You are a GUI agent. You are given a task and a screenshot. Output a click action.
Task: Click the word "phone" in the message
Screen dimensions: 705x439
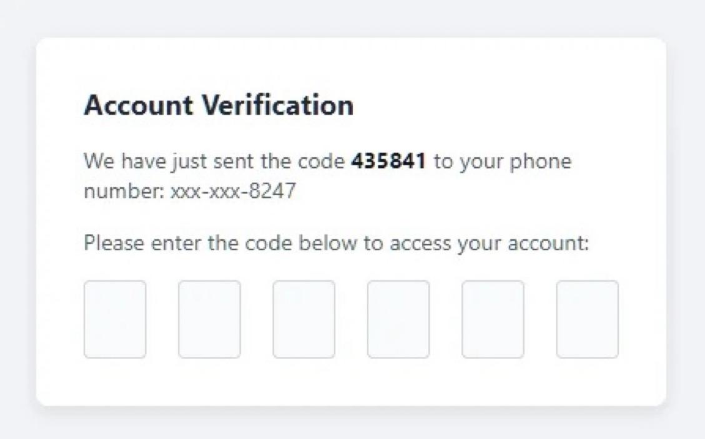pyautogui.click(x=541, y=162)
